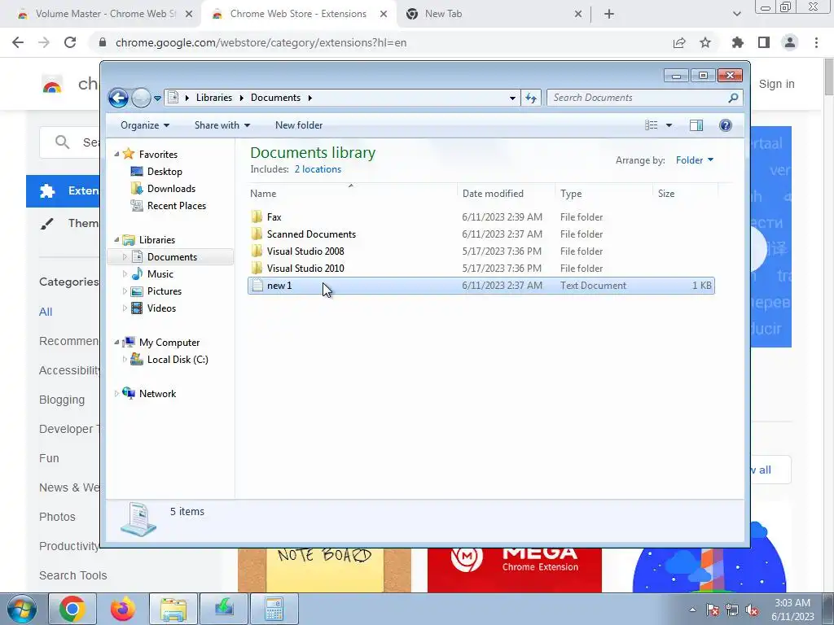834x625 pixels.
Task: Select the Pictures library
Action: tap(165, 291)
